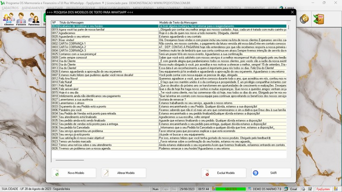Image resolution: width=342 pixels, height=192 pixels.
Task: Click the globe icon beside E-MAIL menu
Action: point(281,8)
